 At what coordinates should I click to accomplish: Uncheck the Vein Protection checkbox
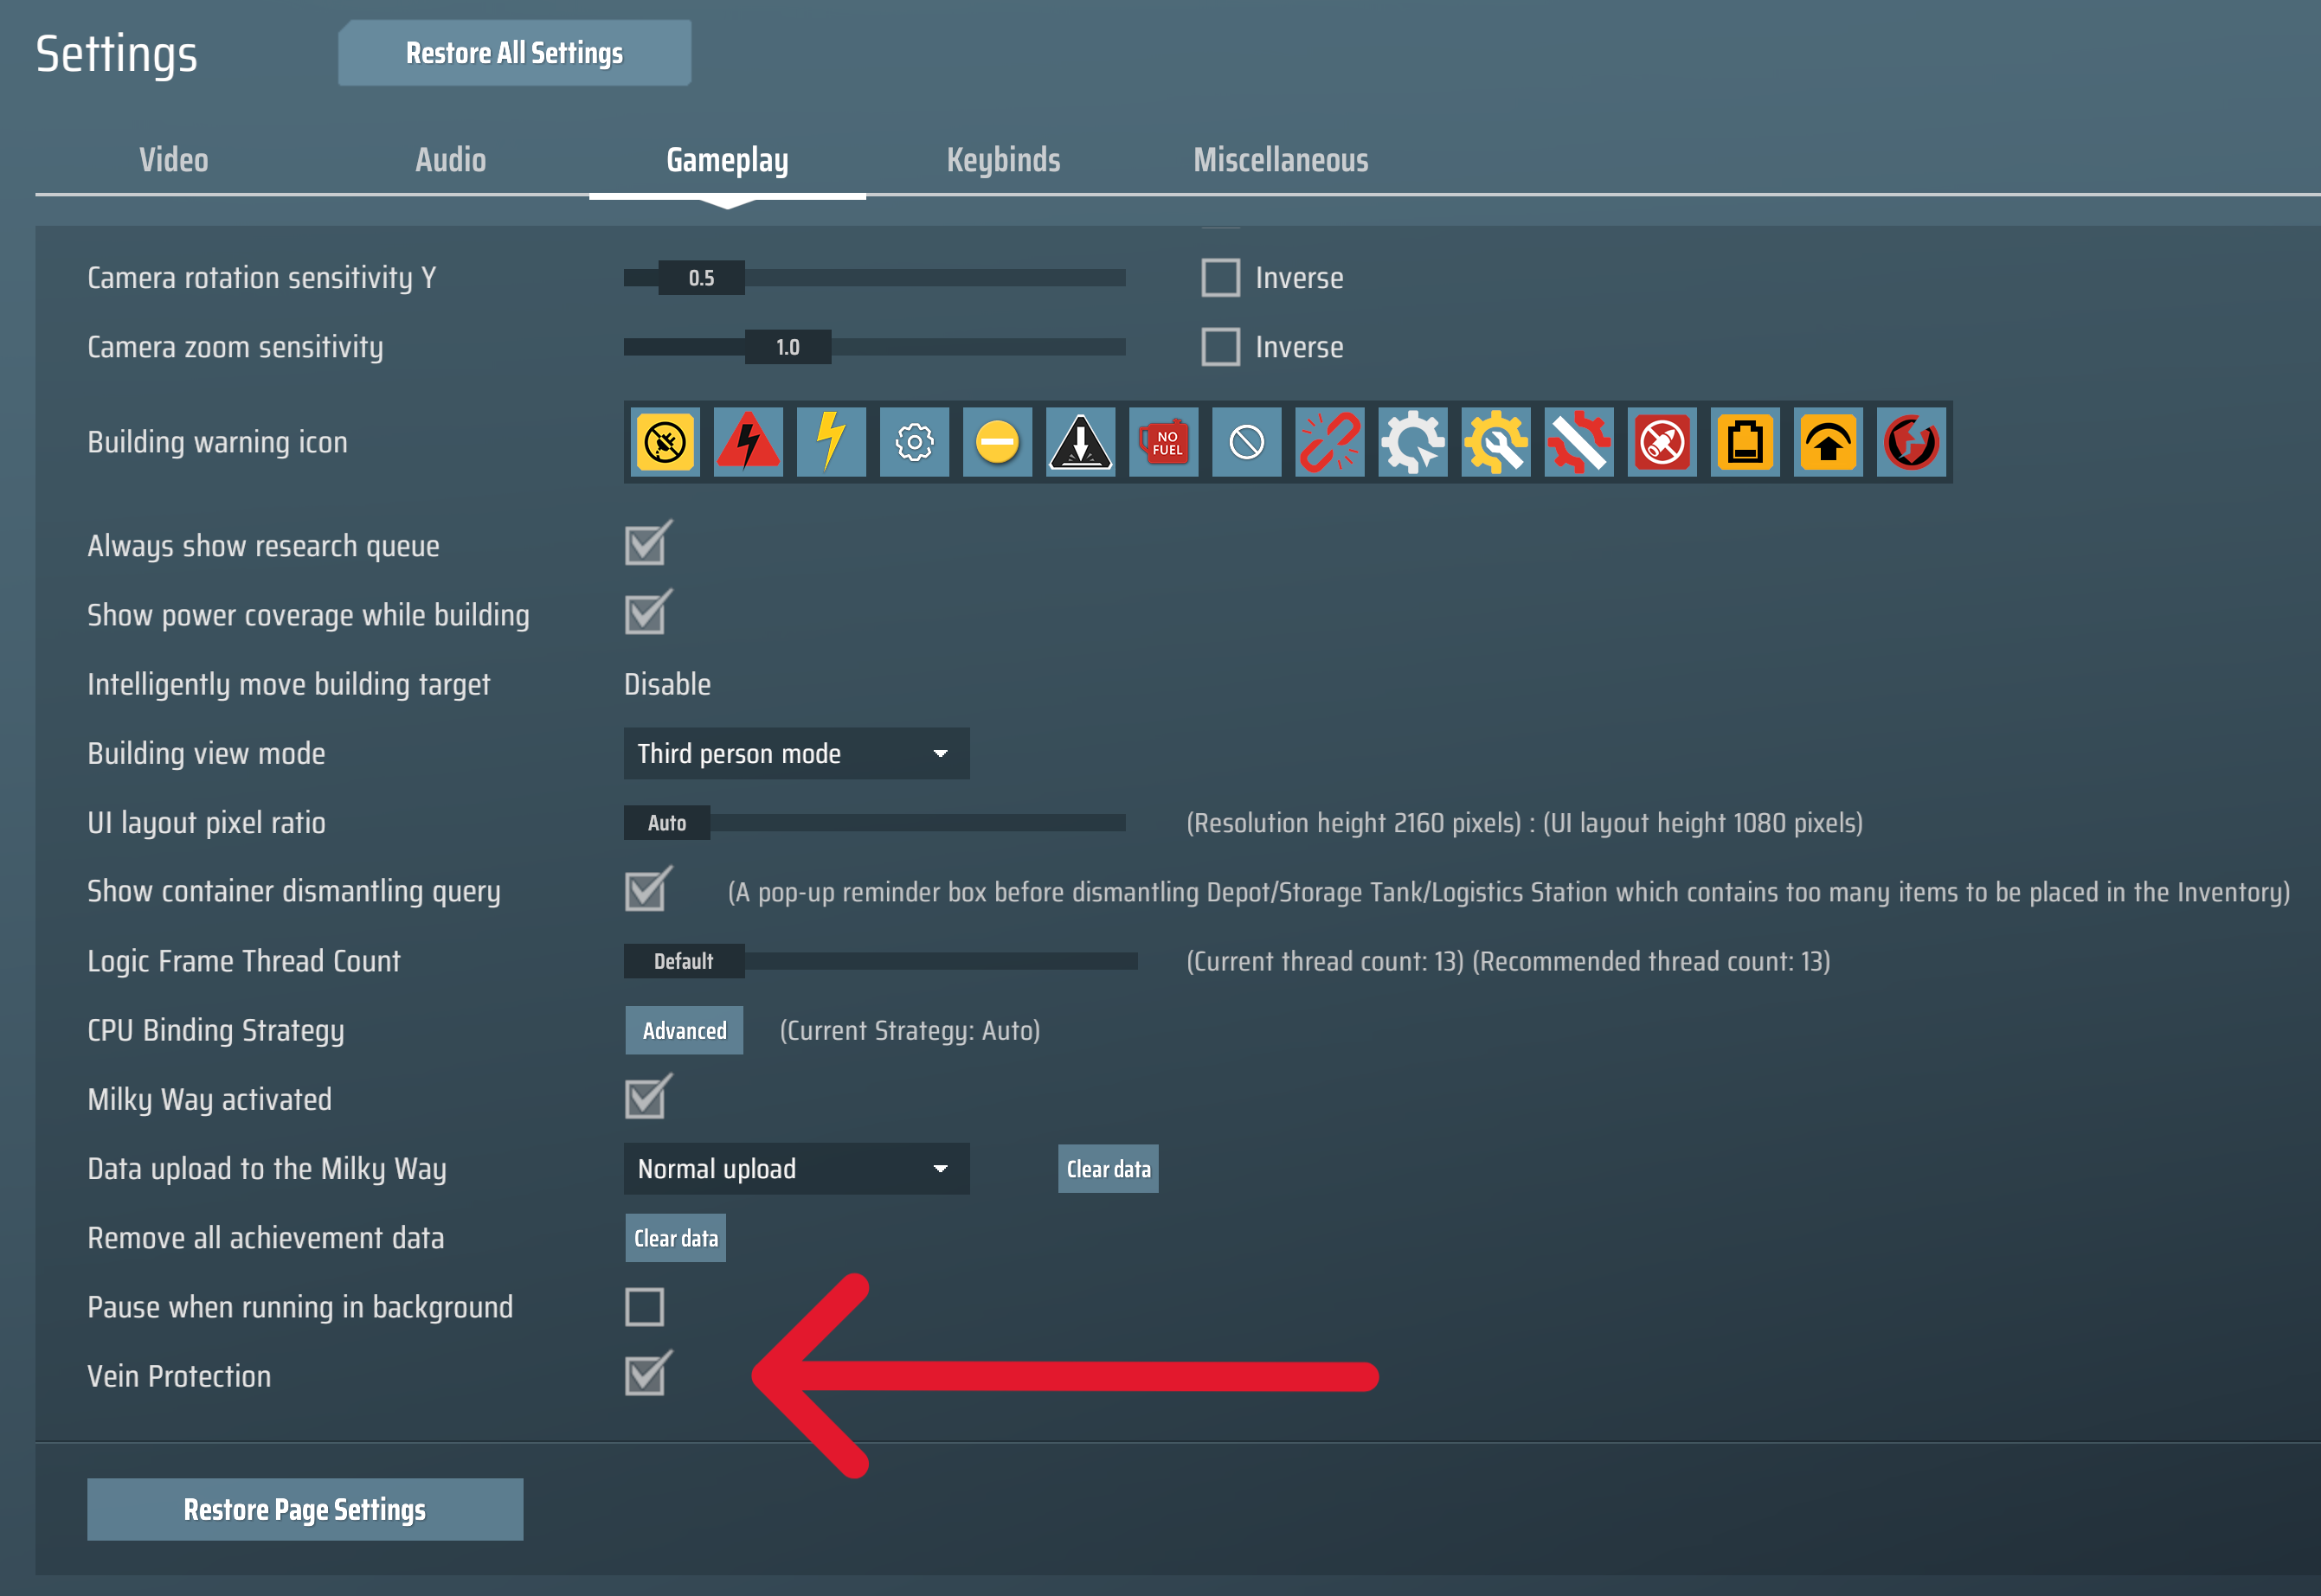646,1374
